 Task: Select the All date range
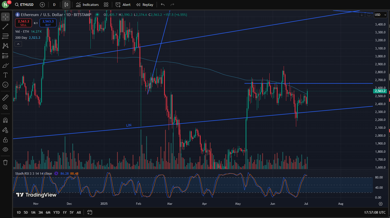point(79,212)
